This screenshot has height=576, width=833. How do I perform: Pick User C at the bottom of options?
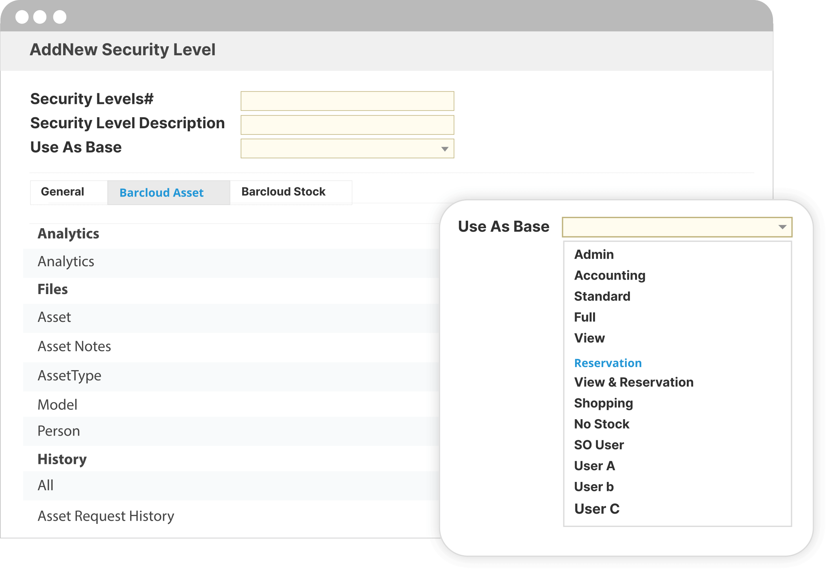[597, 509]
